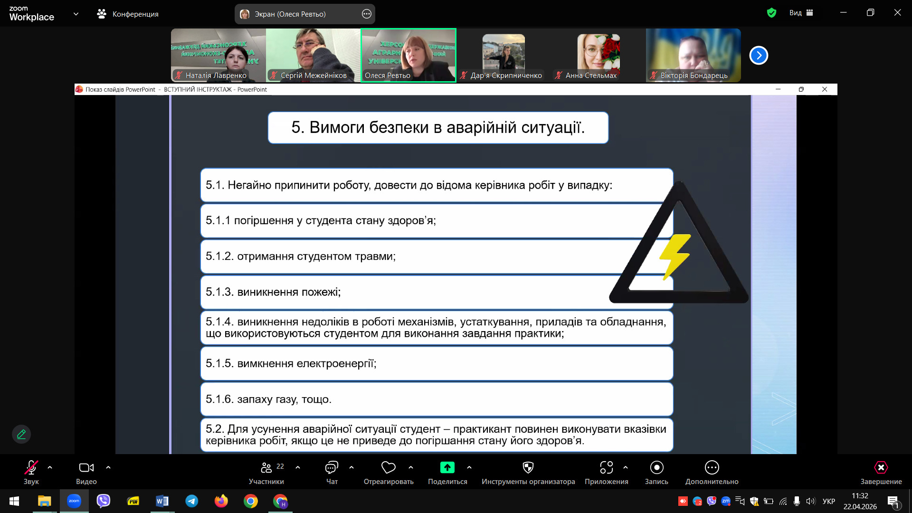This screenshot has width=912, height=513.
Task: Select Сергій Межейніков video thumbnail
Action: 313,55
